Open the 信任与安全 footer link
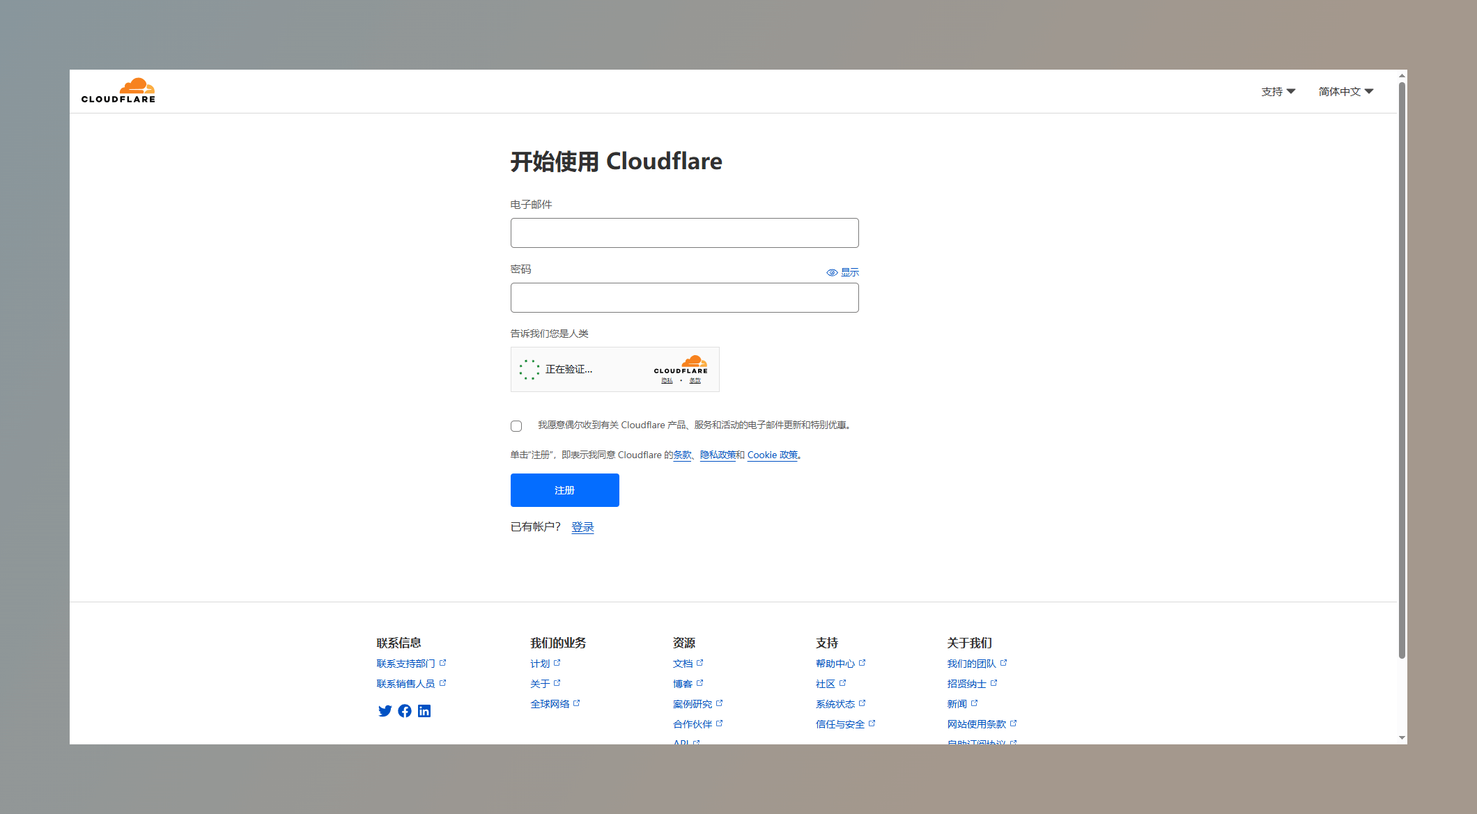Screen dimensions: 1477x814 [x=846, y=724]
